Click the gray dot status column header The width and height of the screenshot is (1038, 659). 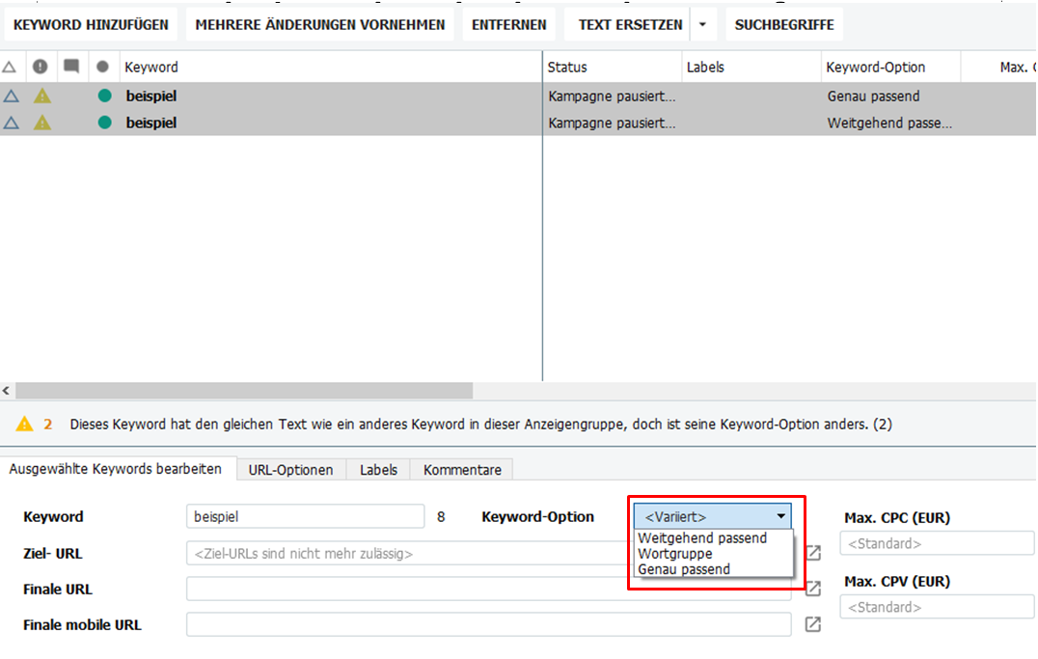coord(101,67)
